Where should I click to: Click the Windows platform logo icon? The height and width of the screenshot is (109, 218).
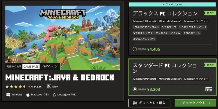click(x=8, y=95)
